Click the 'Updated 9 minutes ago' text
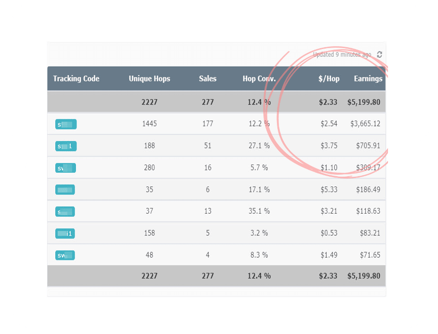The height and width of the screenshot is (334, 438). [342, 55]
